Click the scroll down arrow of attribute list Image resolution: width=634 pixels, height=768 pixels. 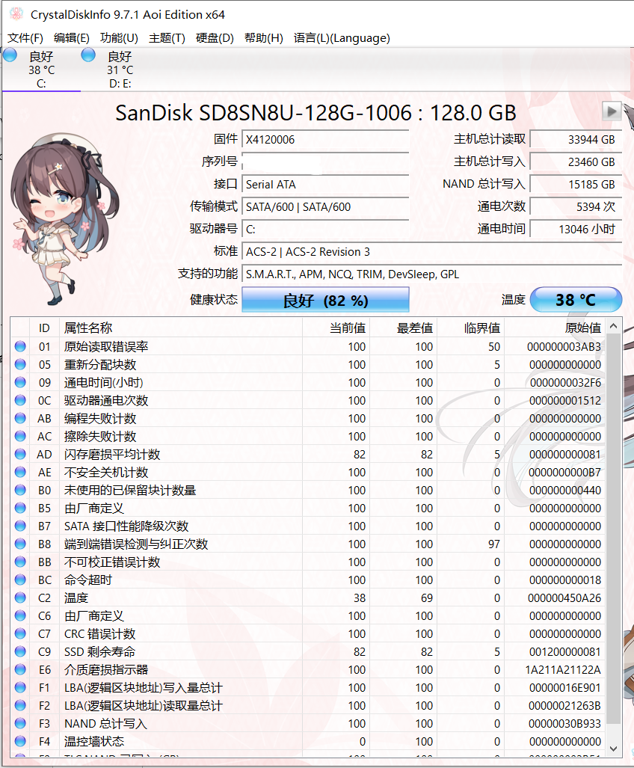pyautogui.click(x=613, y=749)
